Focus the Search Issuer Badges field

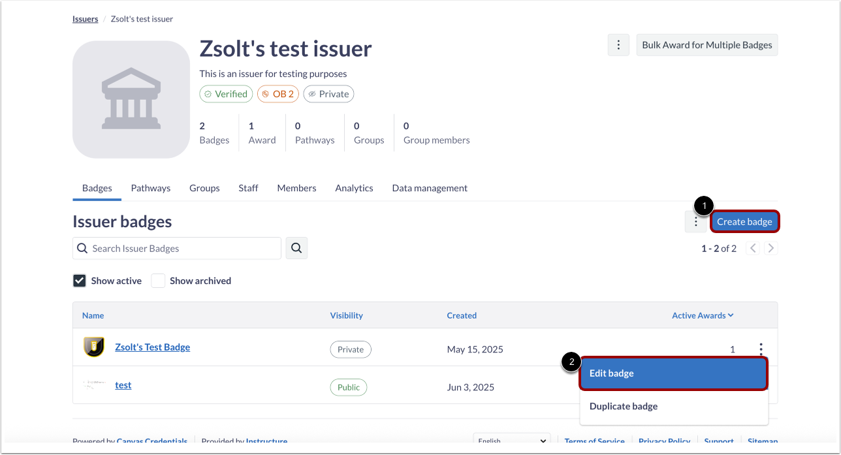pyautogui.click(x=184, y=248)
